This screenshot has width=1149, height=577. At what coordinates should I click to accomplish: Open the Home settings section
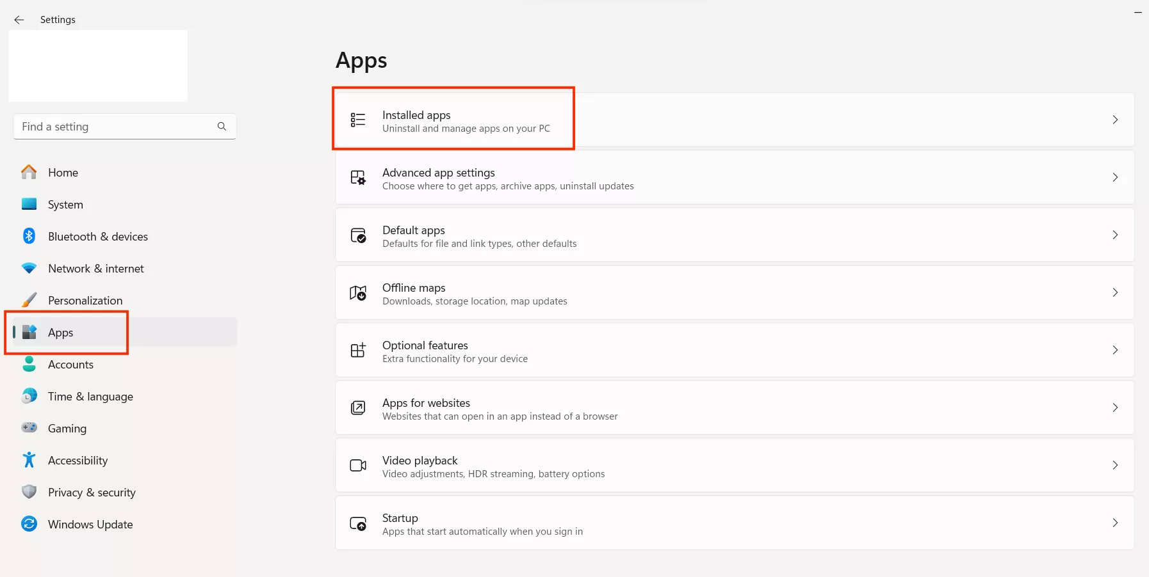click(63, 173)
